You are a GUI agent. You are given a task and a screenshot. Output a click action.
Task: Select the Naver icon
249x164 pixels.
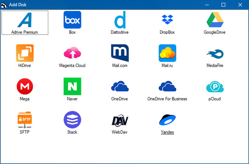(x=72, y=86)
